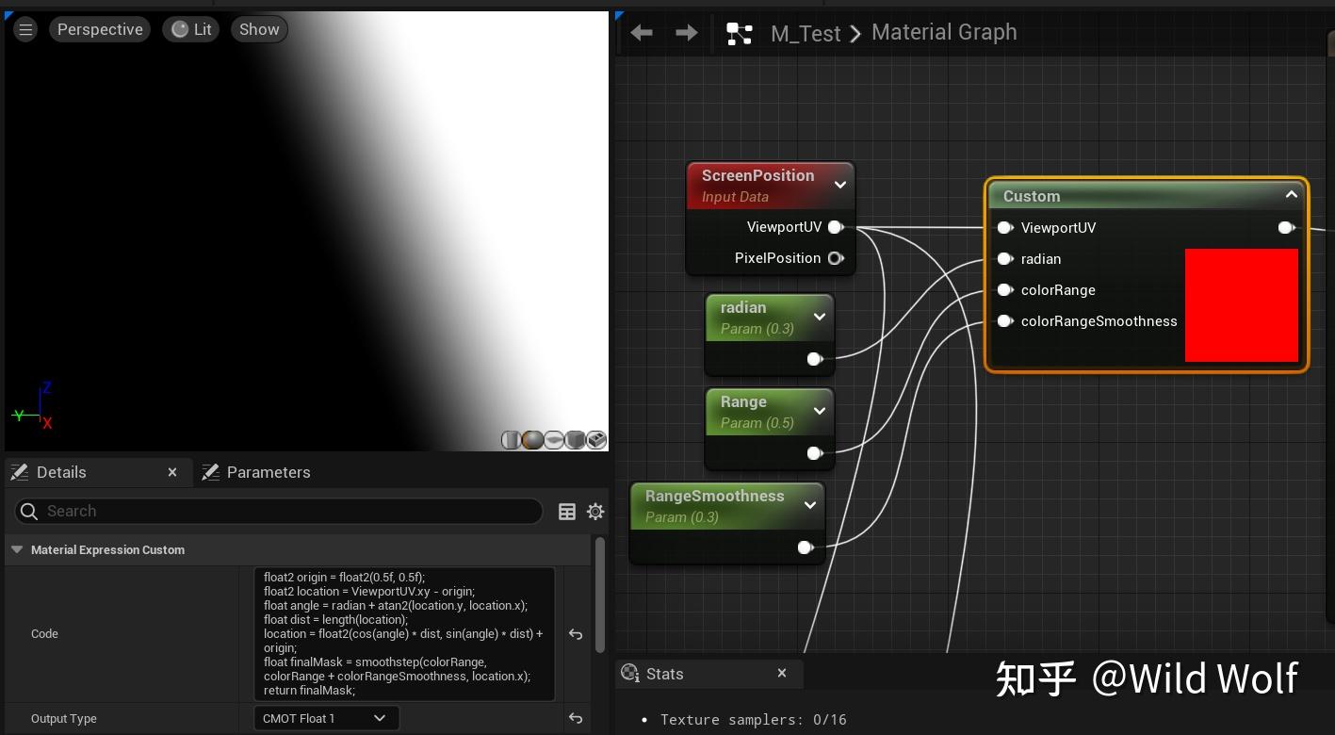Click the Custom node radian input pin
Viewport: 1335px width, 735px height.
click(1004, 258)
